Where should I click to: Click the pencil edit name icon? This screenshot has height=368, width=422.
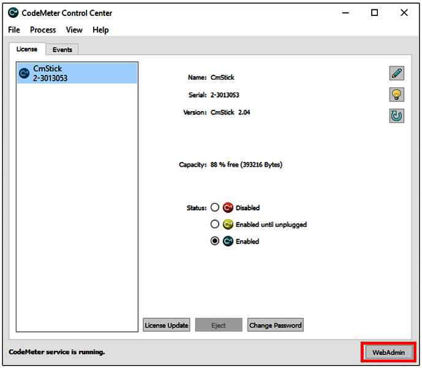pos(396,74)
